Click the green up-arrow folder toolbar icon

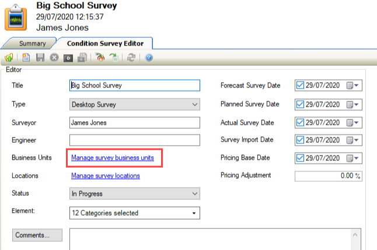pyautogui.click(x=9, y=58)
